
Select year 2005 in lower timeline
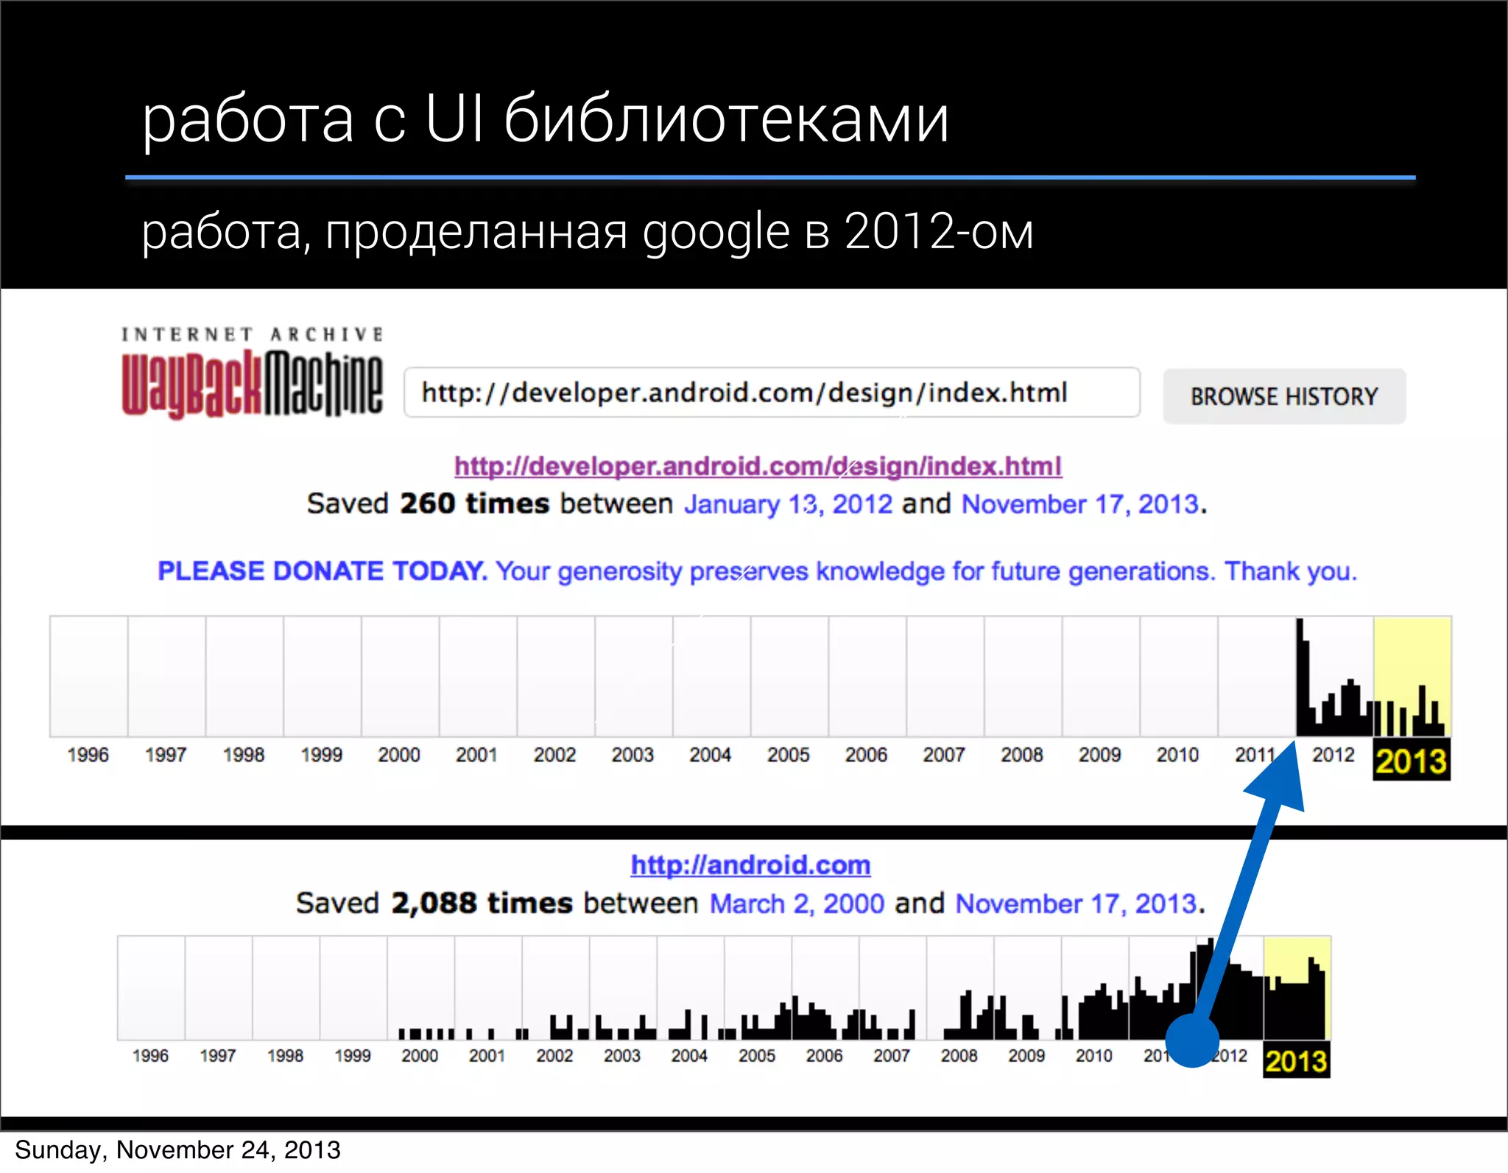(x=757, y=1056)
